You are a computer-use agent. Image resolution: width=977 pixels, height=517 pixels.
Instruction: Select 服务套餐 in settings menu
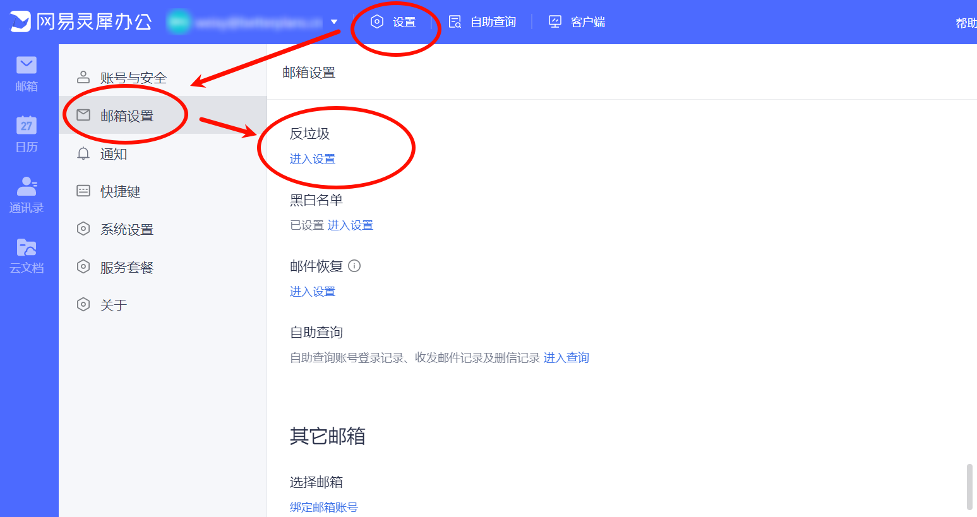tap(163, 267)
